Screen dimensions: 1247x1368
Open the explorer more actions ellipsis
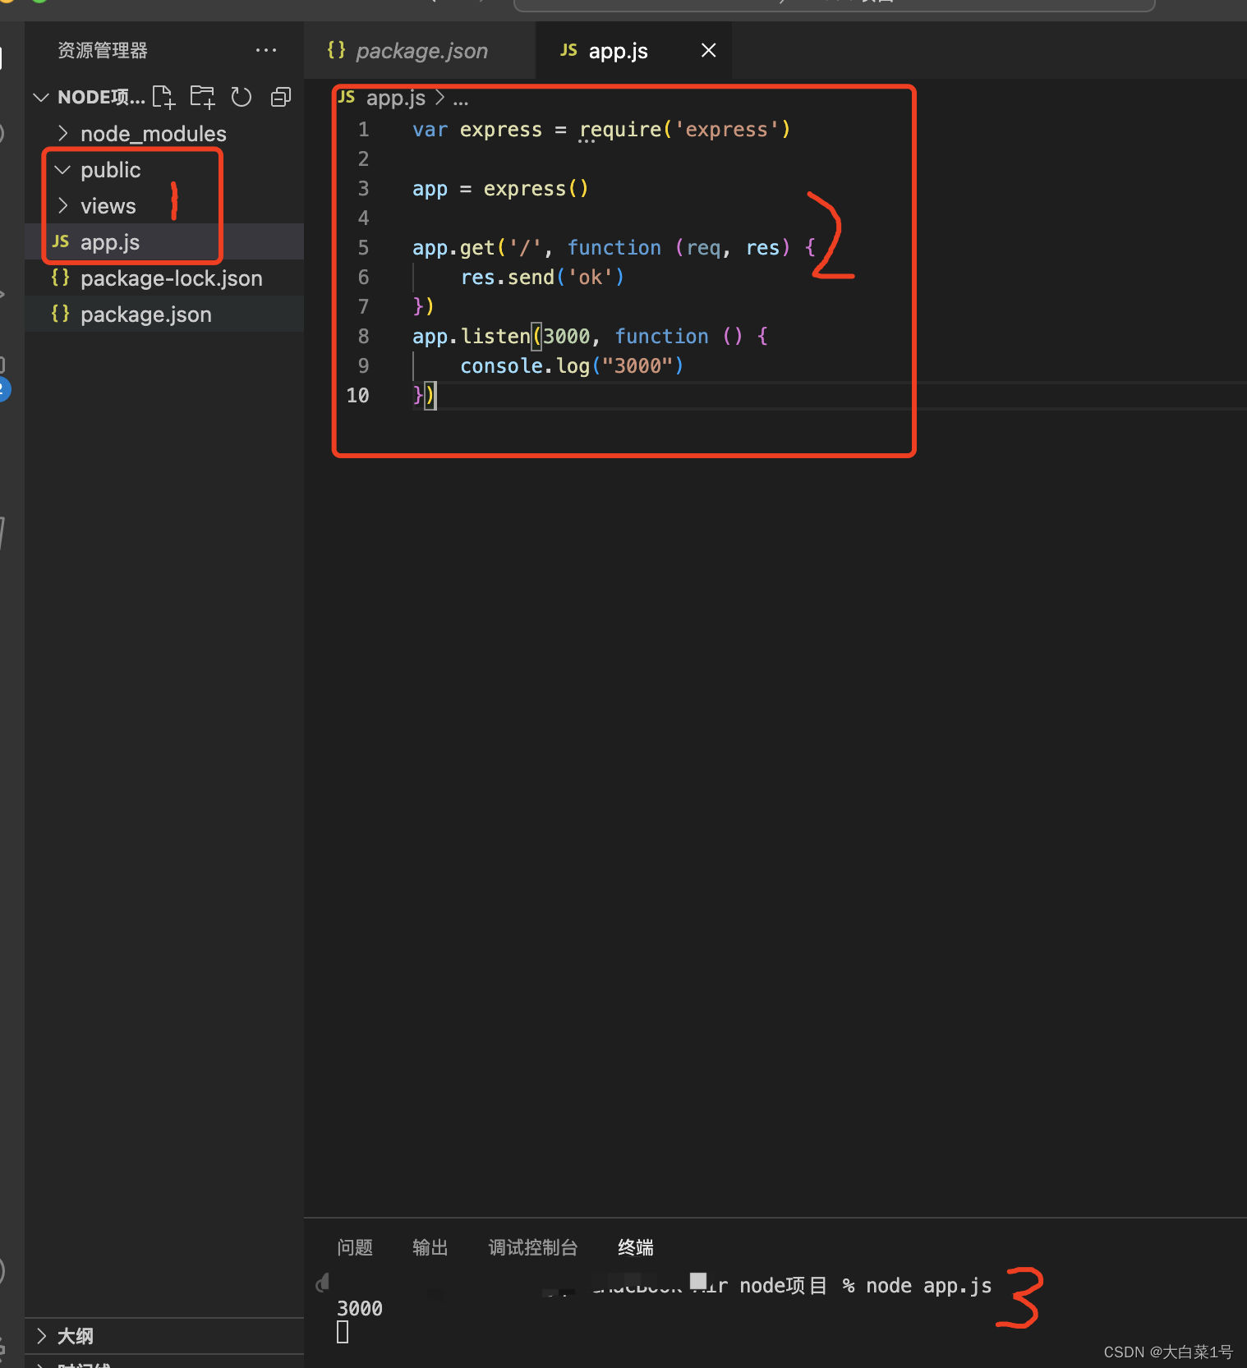(266, 51)
